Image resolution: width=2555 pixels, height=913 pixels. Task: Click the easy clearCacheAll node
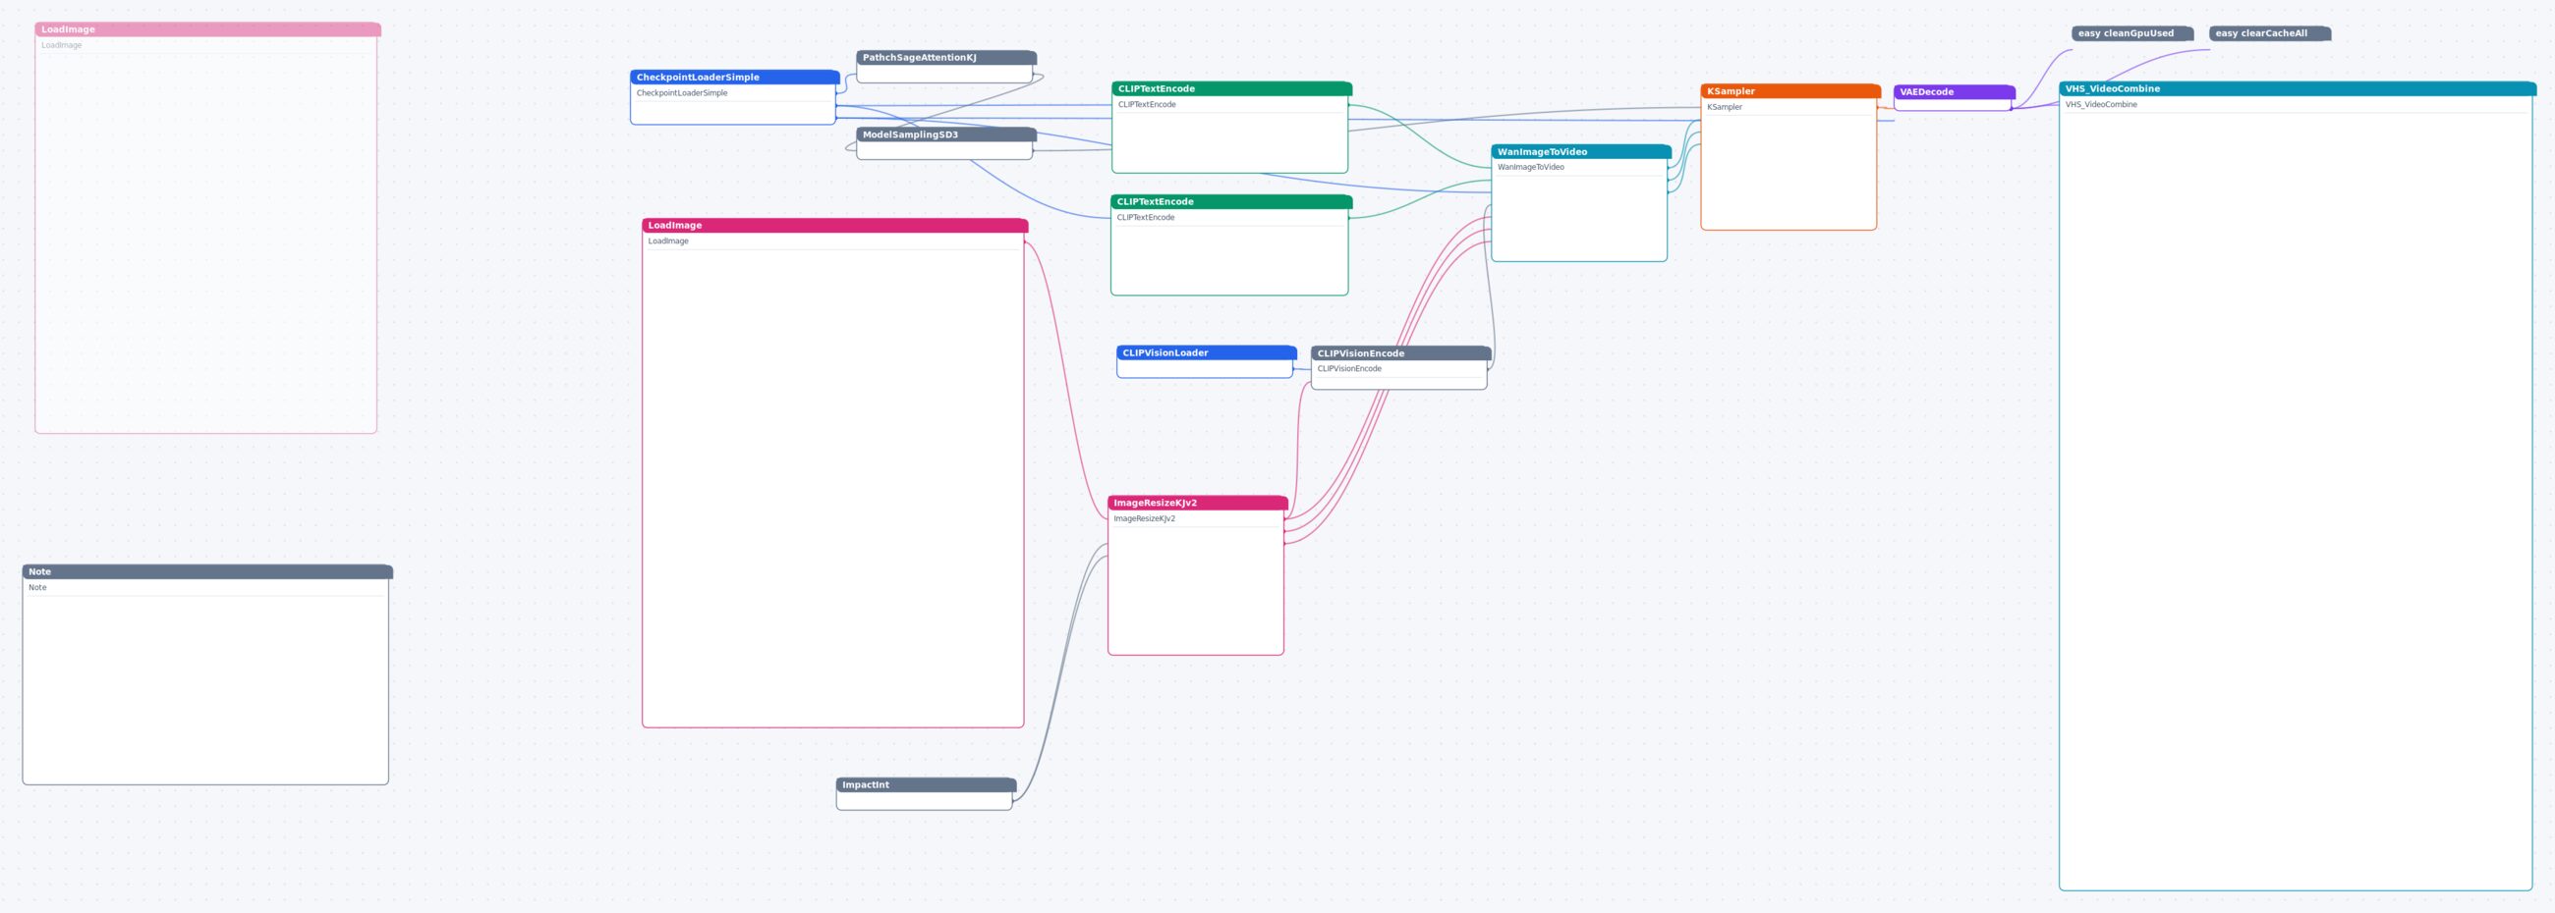[x=2269, y=33]
